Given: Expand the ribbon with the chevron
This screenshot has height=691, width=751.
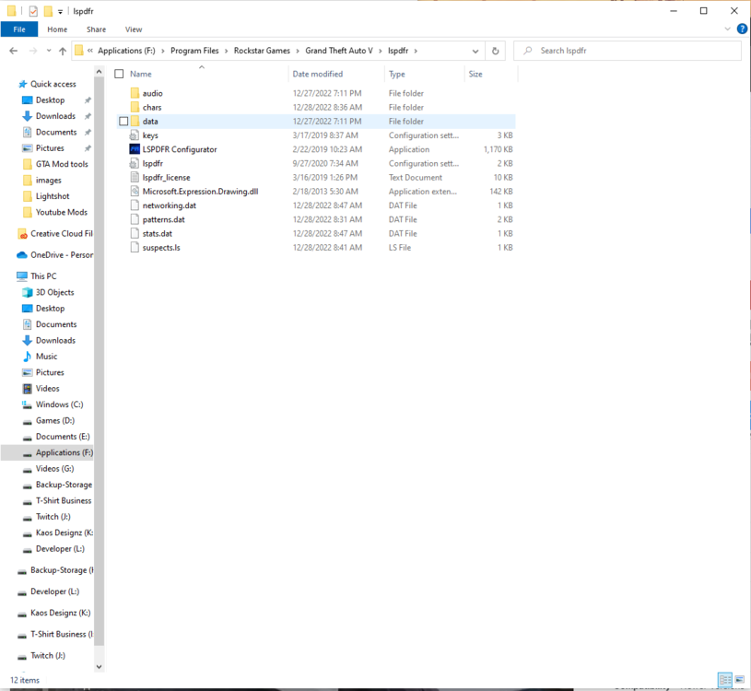Looking at the screenshot, I should click(727, 29).
